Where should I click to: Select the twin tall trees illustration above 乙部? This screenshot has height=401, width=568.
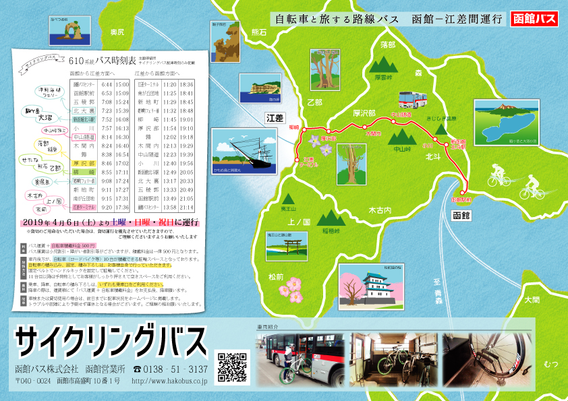coord(325,70)
